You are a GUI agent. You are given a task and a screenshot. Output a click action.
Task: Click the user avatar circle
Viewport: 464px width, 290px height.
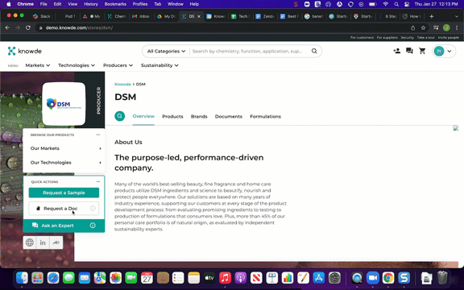[439, 52]
